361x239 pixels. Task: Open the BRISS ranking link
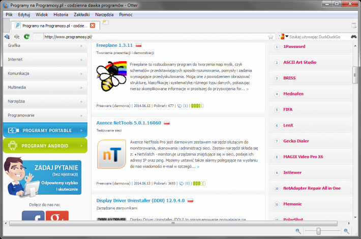289,78
